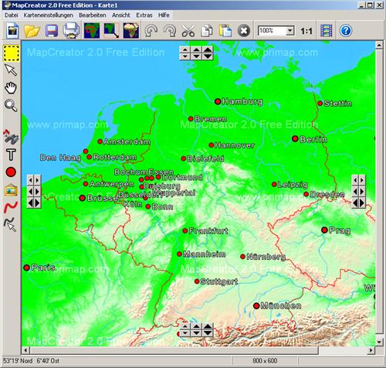
Task: Click horizontal scrollbar left arrow
Action: click(x=25, y=350)
